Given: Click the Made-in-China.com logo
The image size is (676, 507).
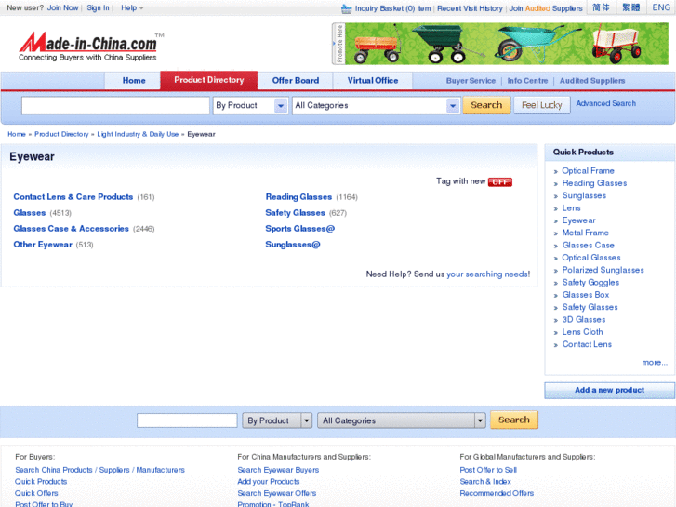Looking at the screenshot, I should (x=91, y=47).
